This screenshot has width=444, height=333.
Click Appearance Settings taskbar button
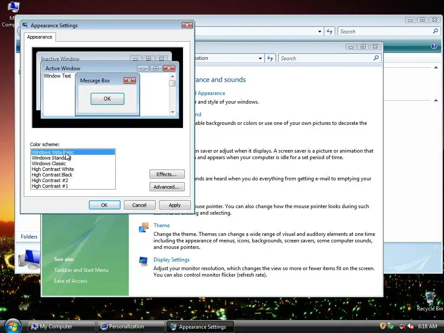(200, 326)
